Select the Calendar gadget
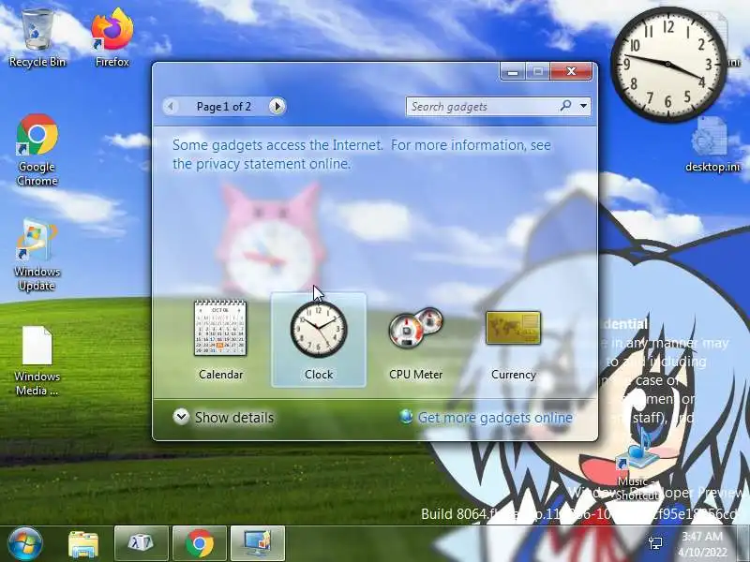750x562 pixels. point(220,340)
